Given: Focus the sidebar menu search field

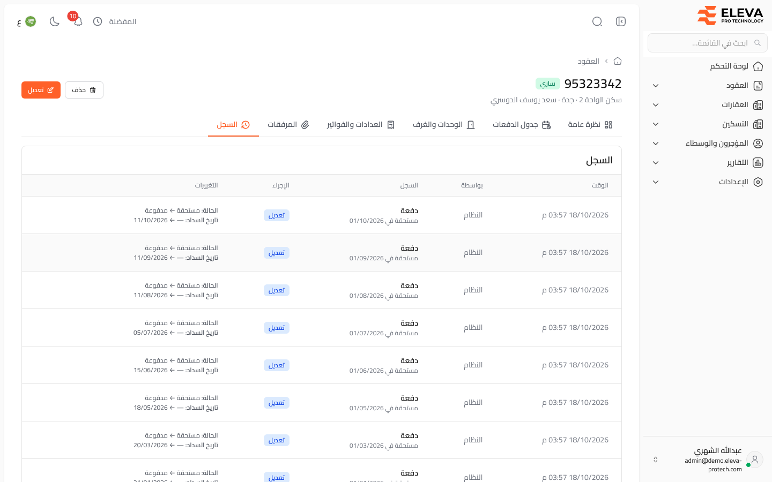Looking at the screenshot, I should click(708, 43).
